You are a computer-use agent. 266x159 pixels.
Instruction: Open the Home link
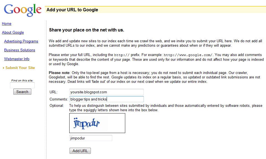7,24
